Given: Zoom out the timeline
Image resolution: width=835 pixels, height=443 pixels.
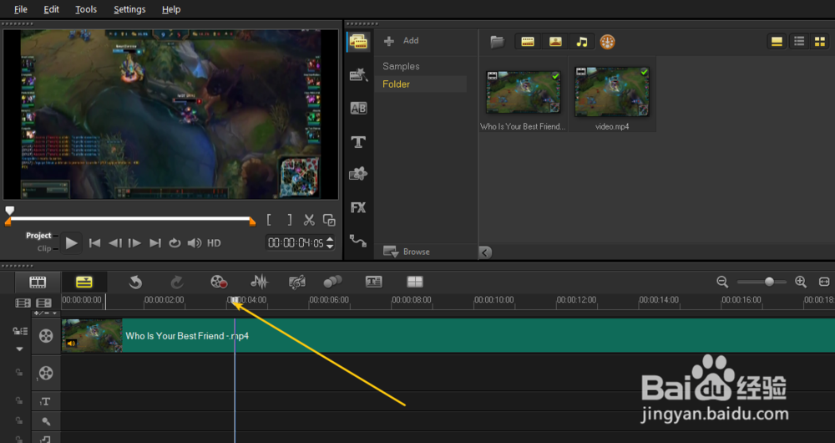Looking at the screenshot, I should [722, 282].
